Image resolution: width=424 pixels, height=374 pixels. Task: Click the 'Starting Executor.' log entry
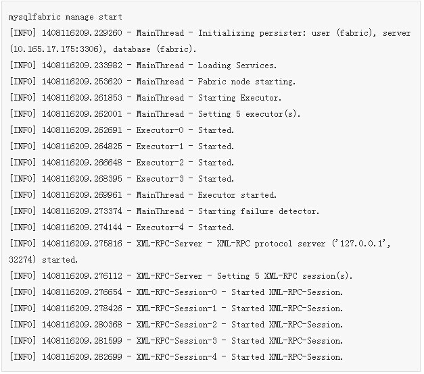[x=145, y=98]
